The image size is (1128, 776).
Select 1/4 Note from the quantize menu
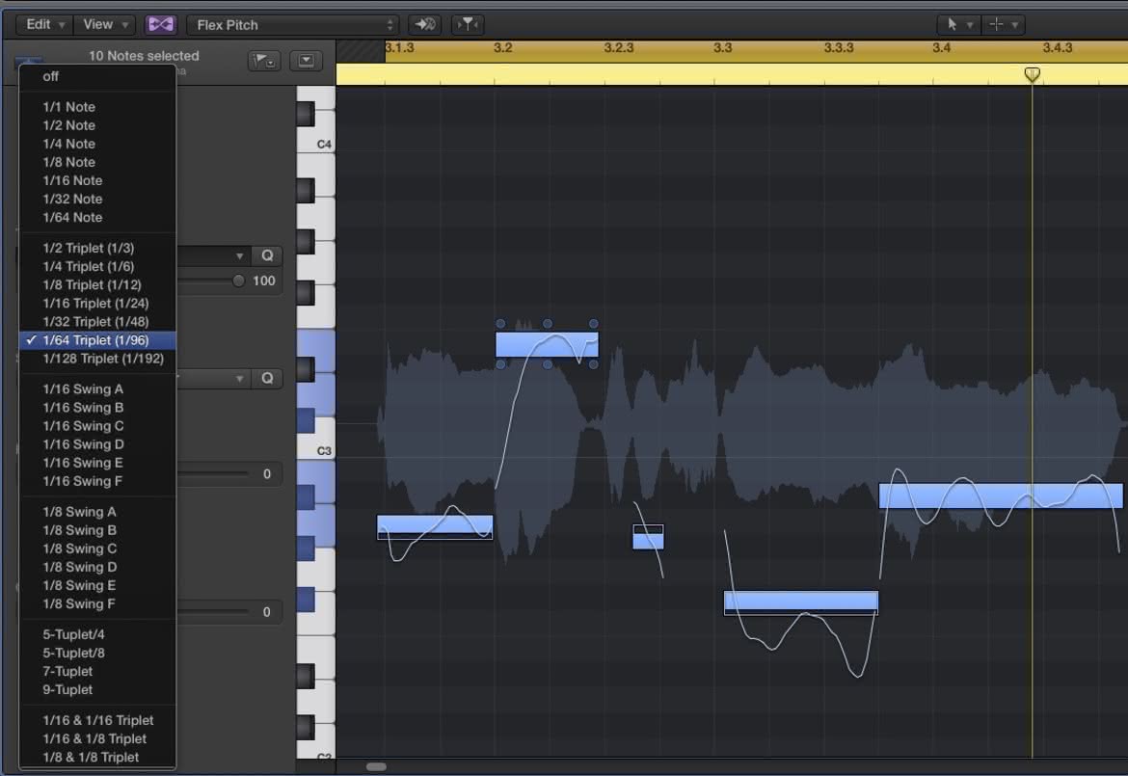coord(97,144)
